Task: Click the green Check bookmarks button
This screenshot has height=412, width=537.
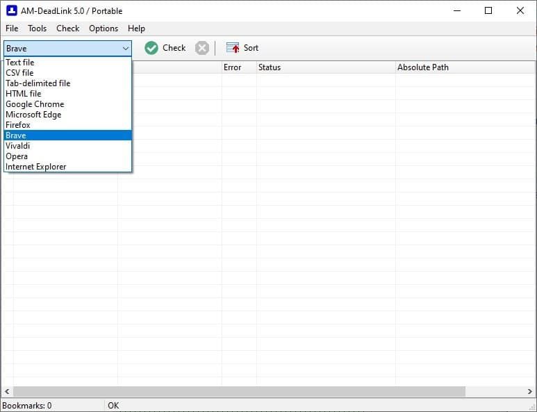Action: pos(165,48)
